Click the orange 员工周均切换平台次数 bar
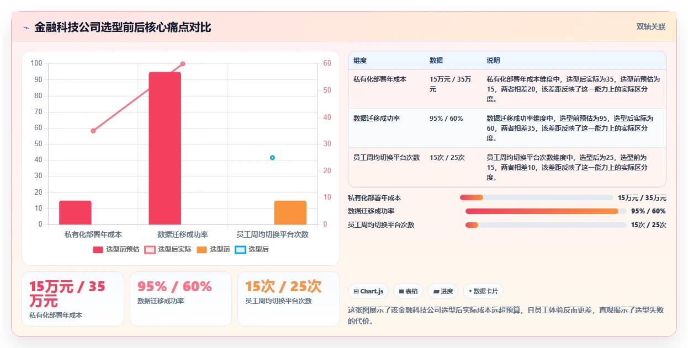This screenshot has width=688, height=348. click(x=290, y=213)
